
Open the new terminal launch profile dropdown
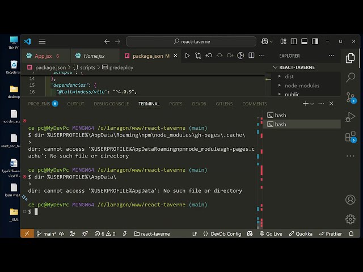(x=312, y=104)
